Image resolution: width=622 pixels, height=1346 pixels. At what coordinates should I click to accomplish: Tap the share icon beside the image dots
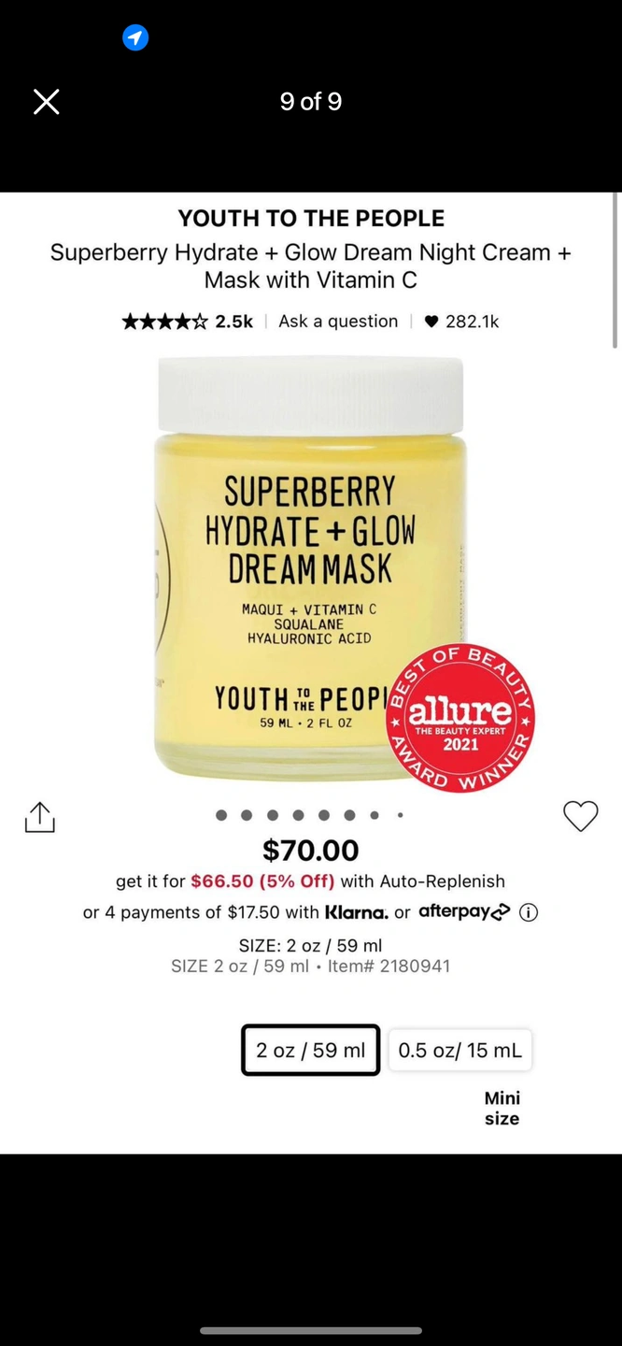tap(39, 816)
